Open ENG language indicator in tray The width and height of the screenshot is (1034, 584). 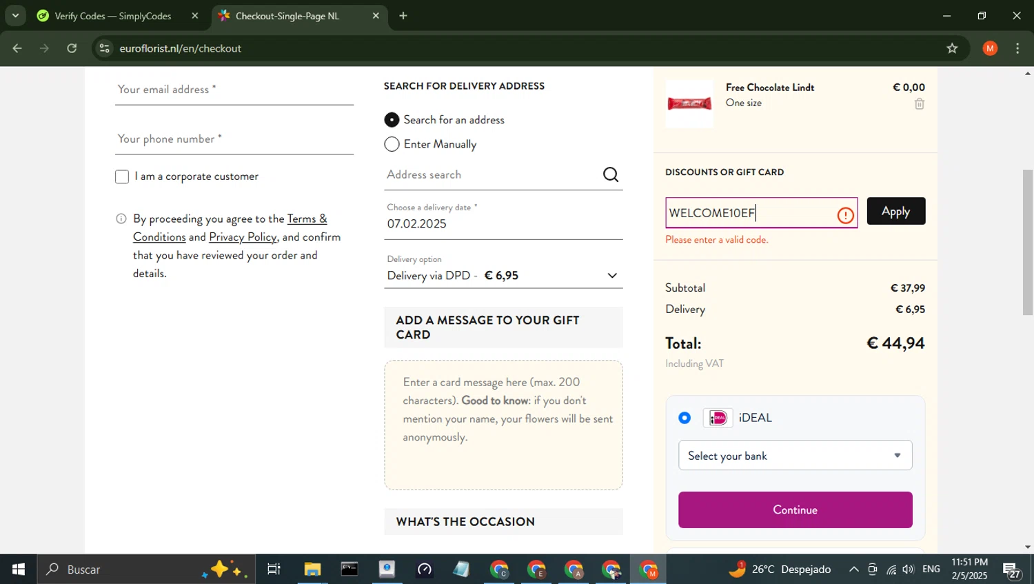(931, 570)
